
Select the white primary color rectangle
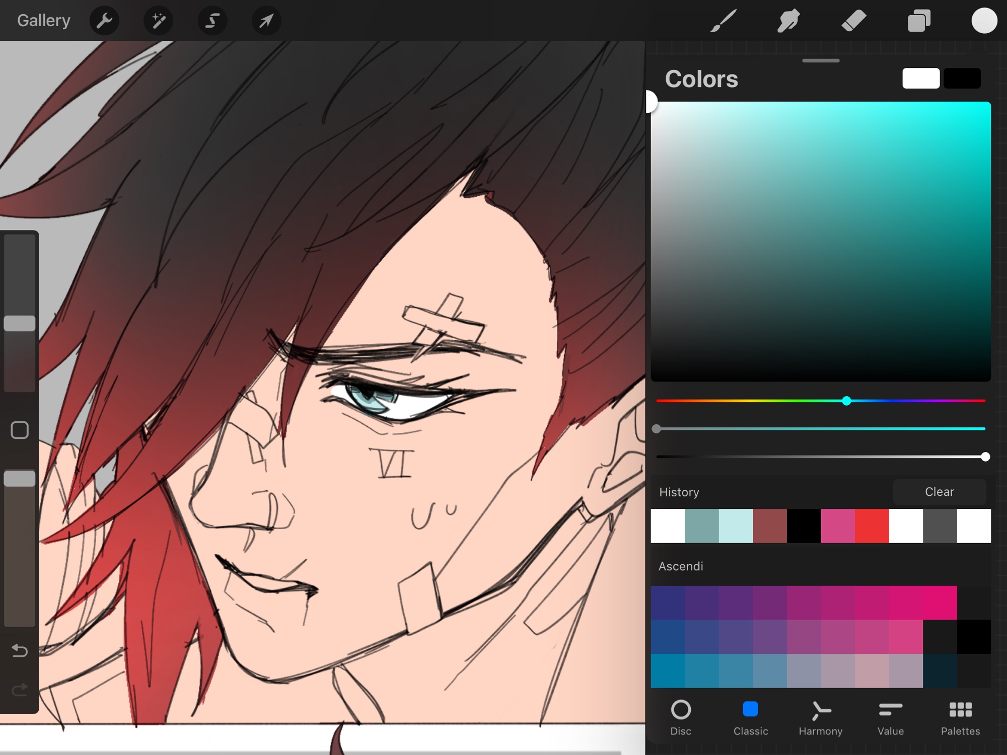(x=920, y=79)
